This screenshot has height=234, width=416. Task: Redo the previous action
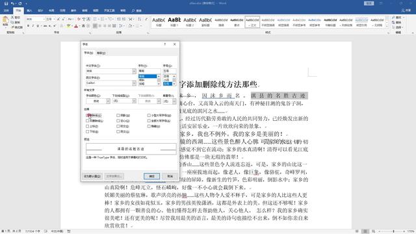pos(20,3)
